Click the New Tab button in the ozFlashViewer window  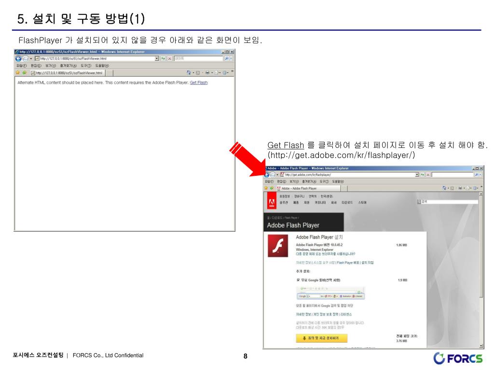pos(110,73)
